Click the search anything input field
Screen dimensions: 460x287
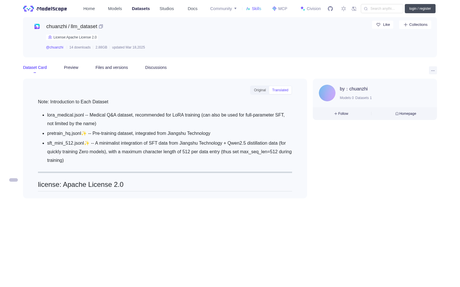382,9
